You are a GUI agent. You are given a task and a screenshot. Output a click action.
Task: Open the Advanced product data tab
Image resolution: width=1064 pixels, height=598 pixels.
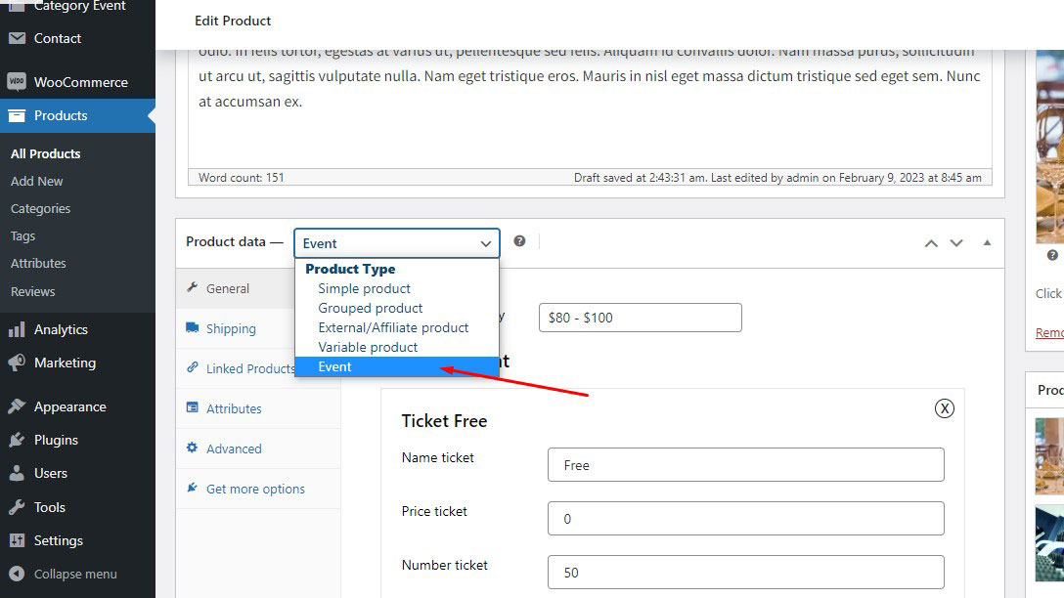(234, 449)
